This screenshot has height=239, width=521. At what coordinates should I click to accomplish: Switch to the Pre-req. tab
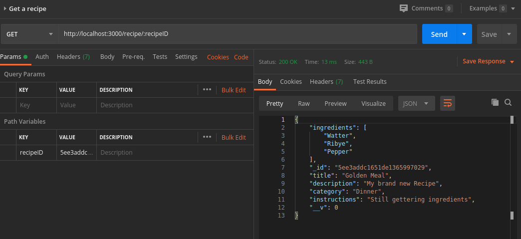(133, 57)
